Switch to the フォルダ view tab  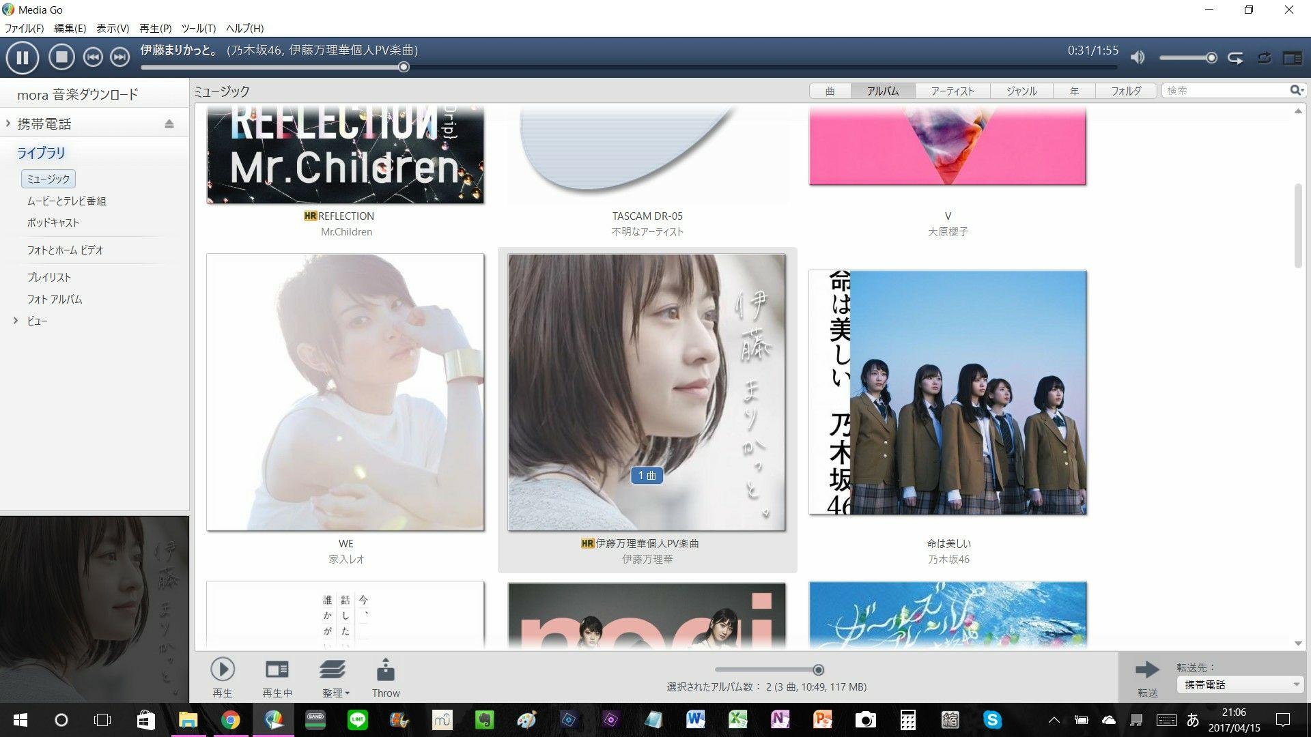coord(1125,91)
